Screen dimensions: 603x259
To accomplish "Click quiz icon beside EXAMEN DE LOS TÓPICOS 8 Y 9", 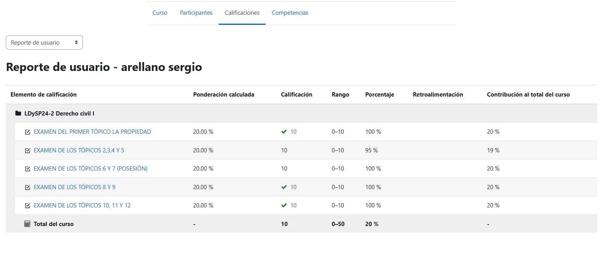I will click(x=27, y=187).
